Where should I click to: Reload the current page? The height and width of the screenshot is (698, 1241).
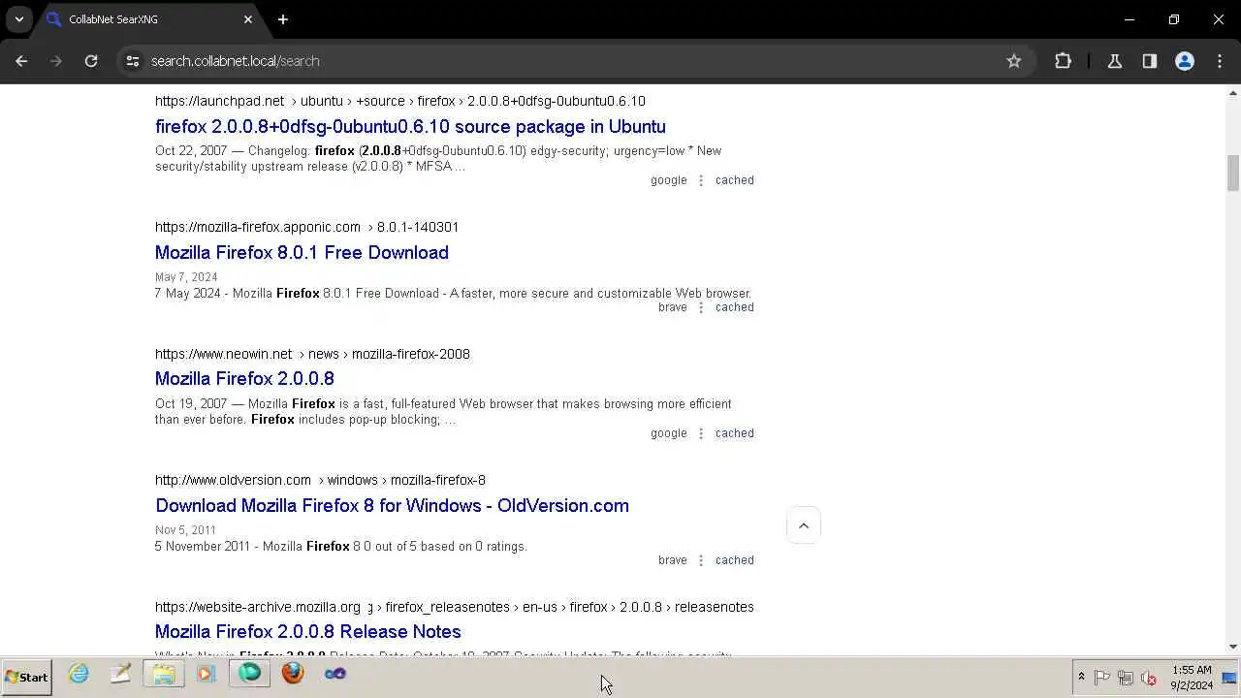tap(91, 61)
